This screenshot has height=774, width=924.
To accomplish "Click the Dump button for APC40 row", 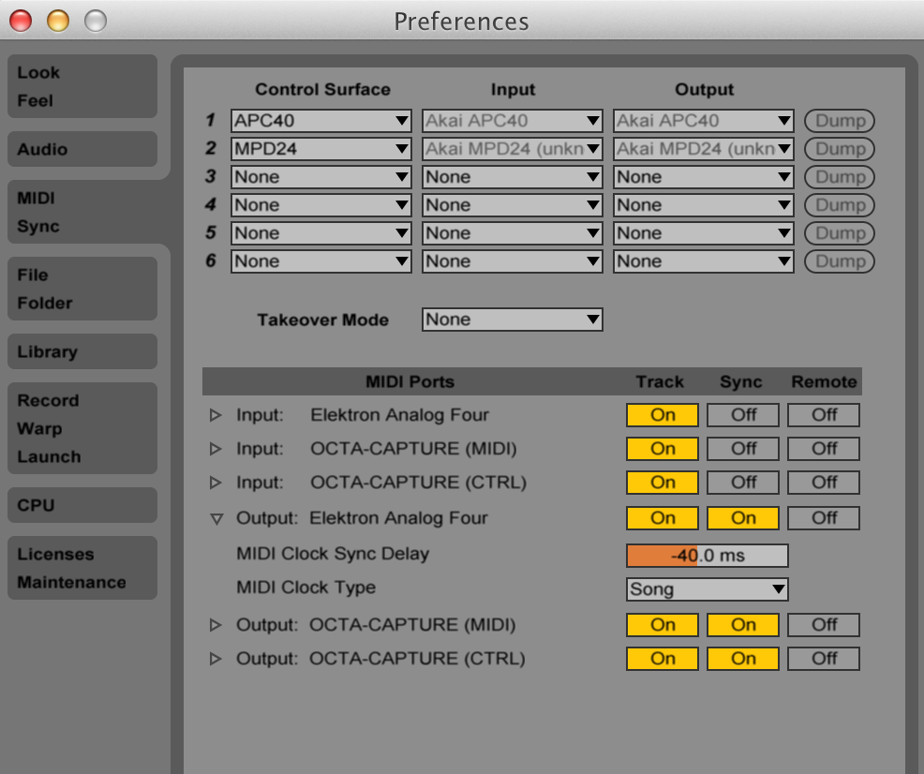I will (x=839, y=121).
